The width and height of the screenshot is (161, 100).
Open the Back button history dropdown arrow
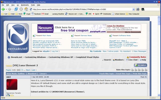point(6,9)
